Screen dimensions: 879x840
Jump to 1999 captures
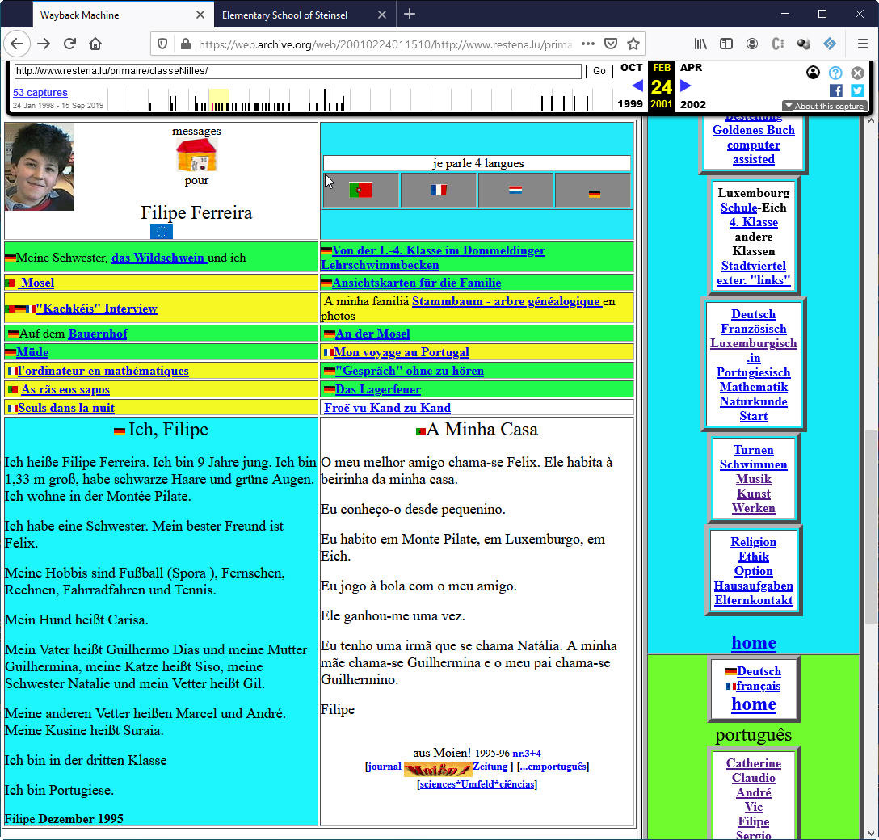630,104
